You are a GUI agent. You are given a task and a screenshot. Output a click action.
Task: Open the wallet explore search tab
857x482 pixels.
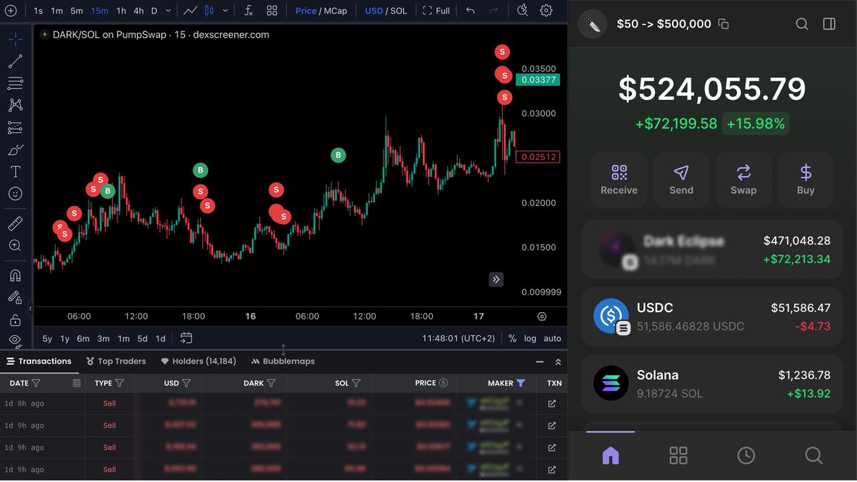pos(813,456)
